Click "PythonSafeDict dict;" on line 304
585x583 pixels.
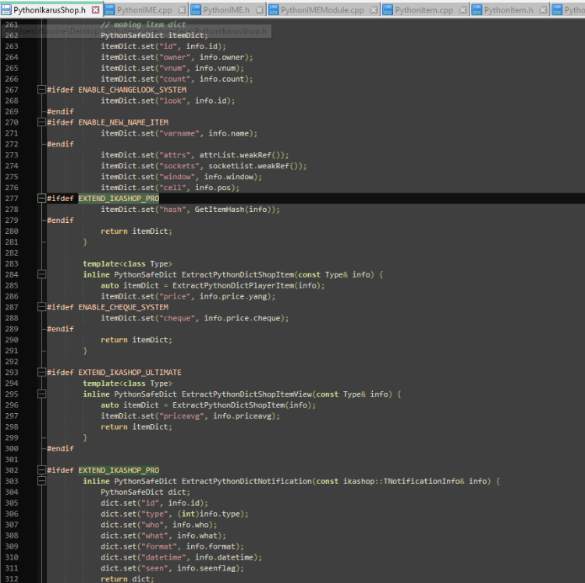coord(145,492)
